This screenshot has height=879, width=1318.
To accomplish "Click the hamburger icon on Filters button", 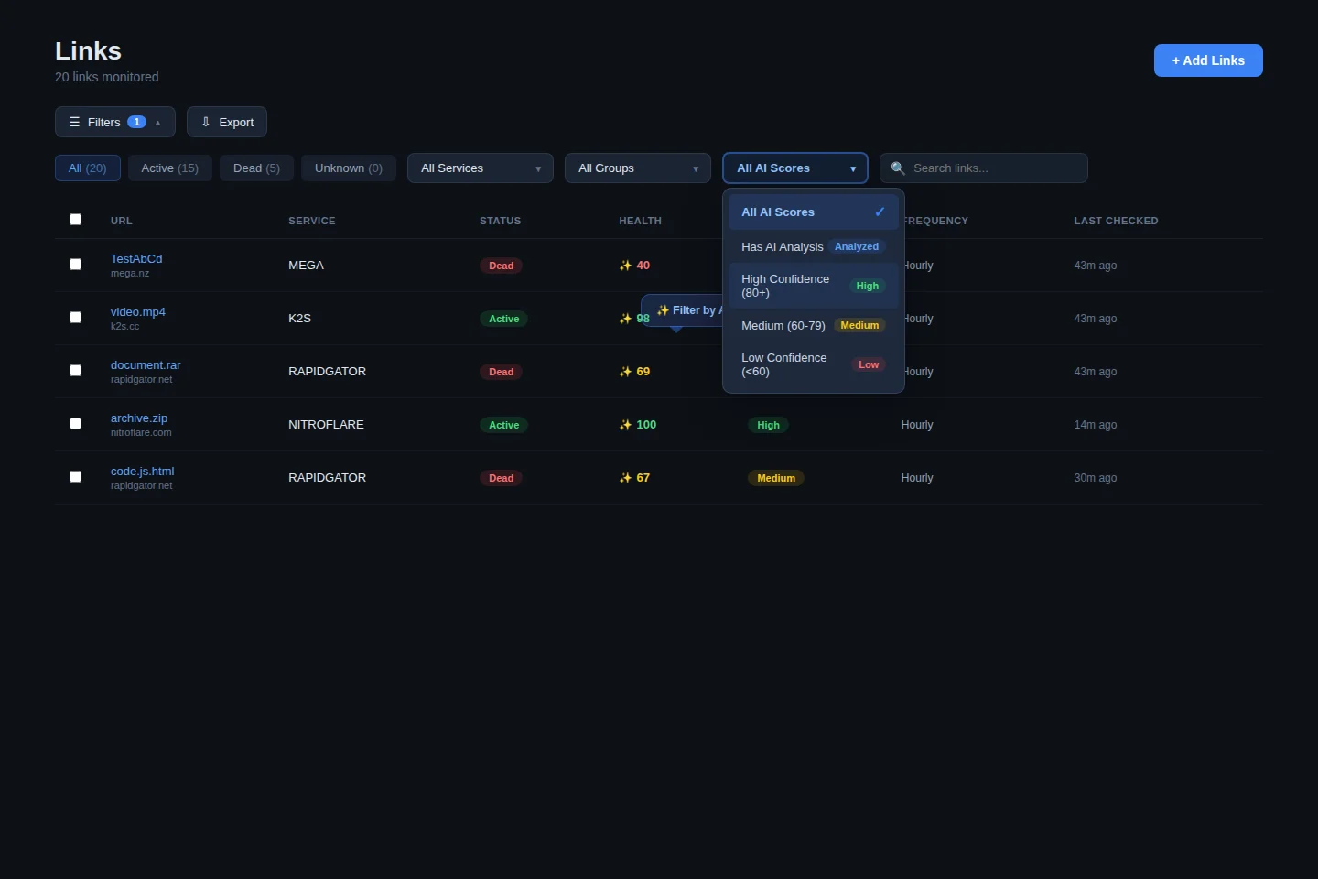I will 75,122.
